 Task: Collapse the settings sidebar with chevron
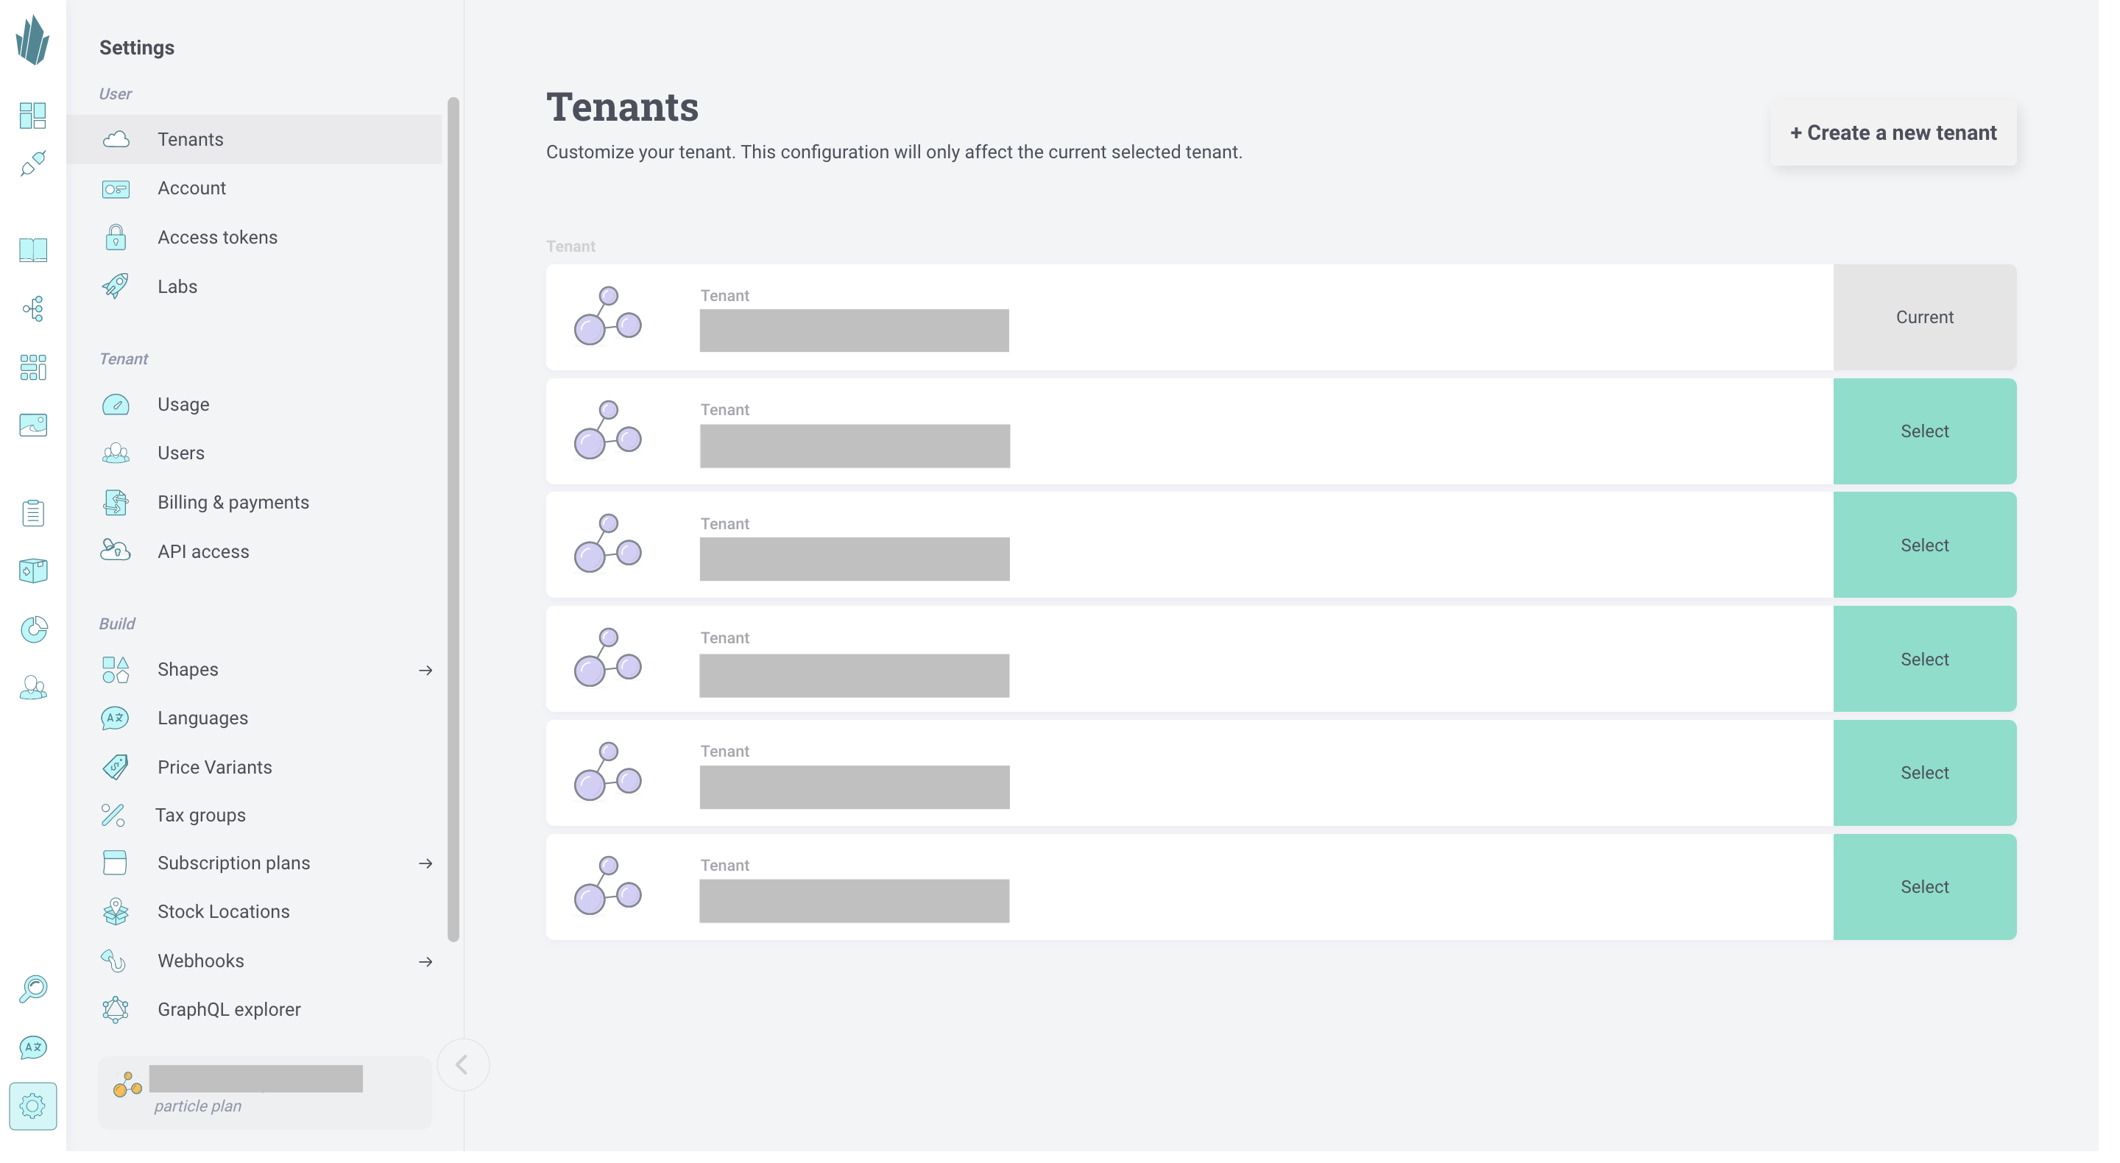tap(462, 1065)
